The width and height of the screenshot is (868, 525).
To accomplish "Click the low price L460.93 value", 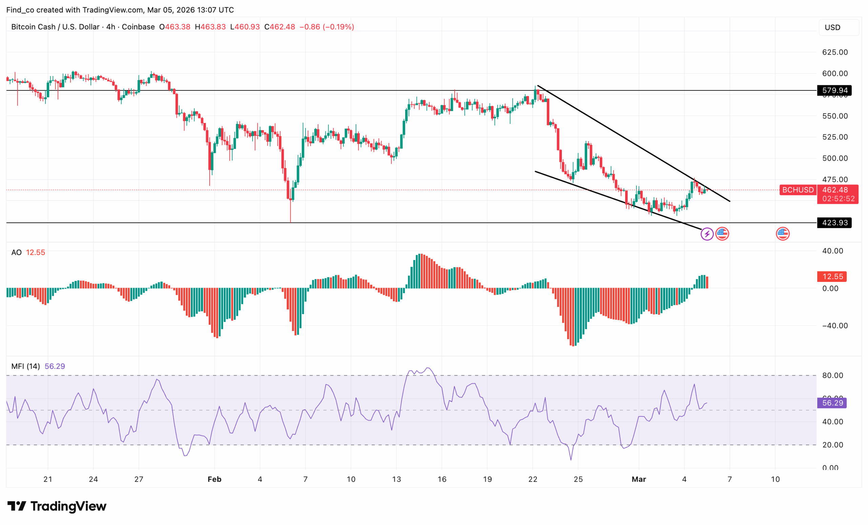I will click(245, 27).
